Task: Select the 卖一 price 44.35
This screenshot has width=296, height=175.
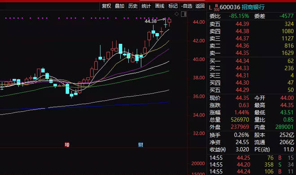Action: pos(242,53)
